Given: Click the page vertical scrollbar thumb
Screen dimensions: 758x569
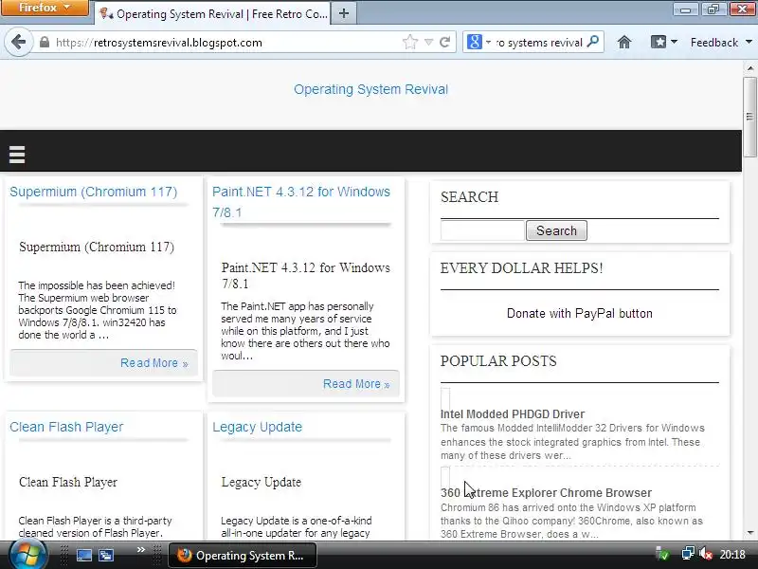Looking at the screenshot, I should click(749, 116).
